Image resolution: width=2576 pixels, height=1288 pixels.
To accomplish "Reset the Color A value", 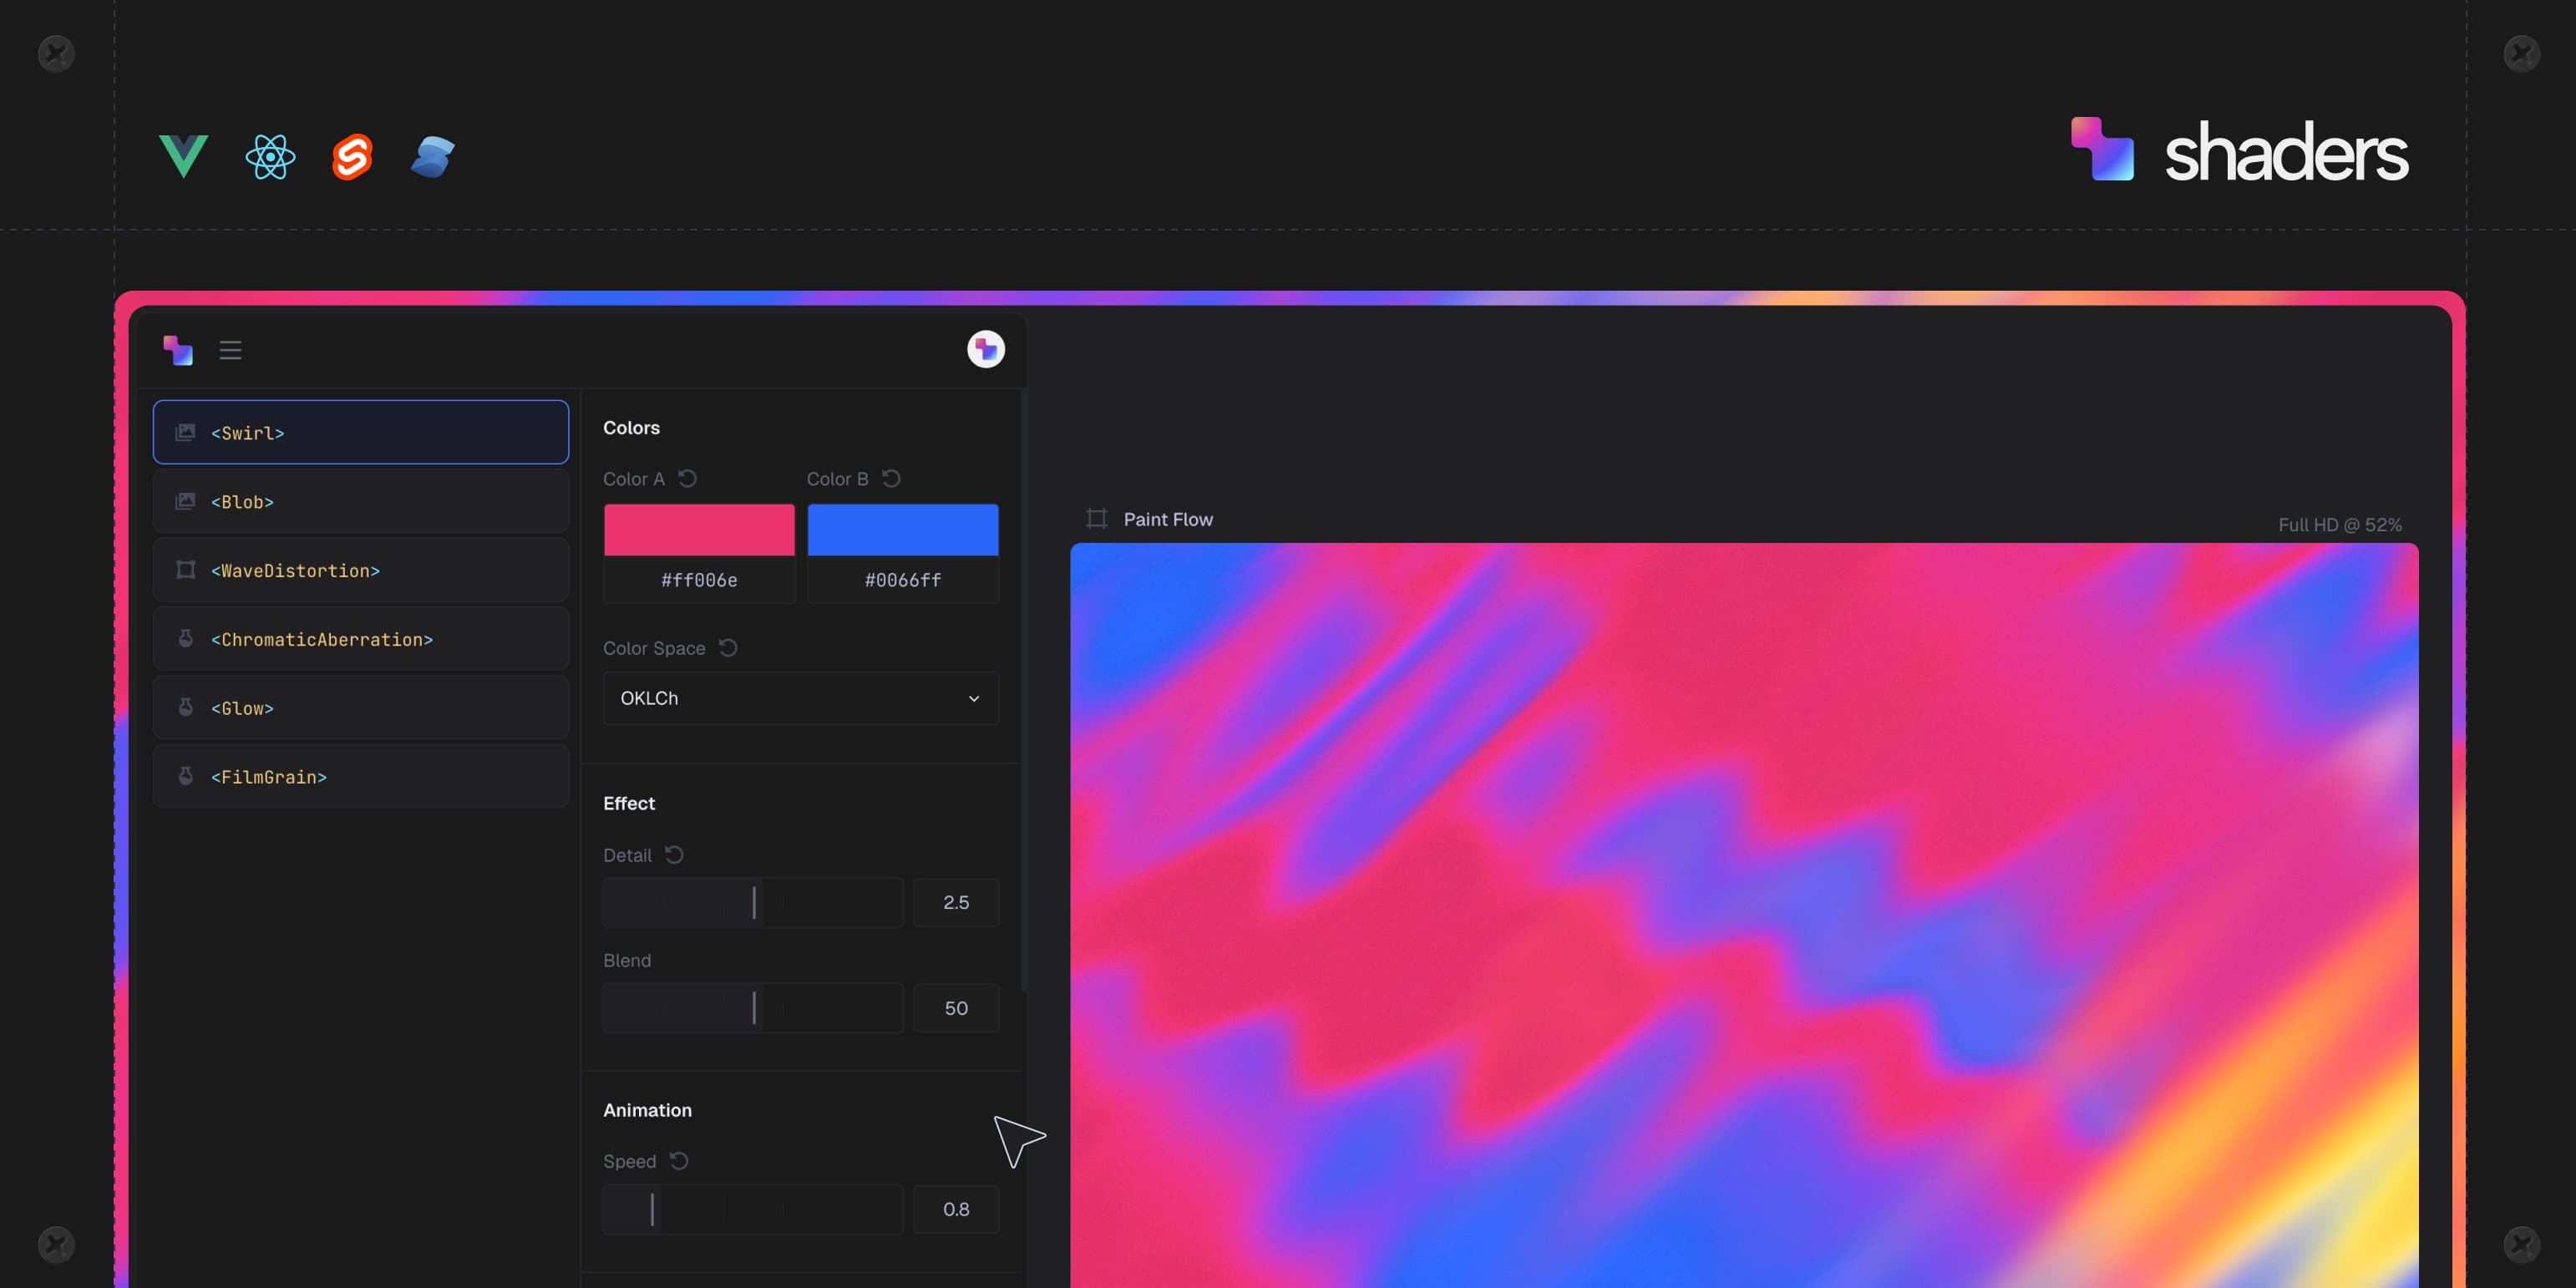I will tap(688, 478).
